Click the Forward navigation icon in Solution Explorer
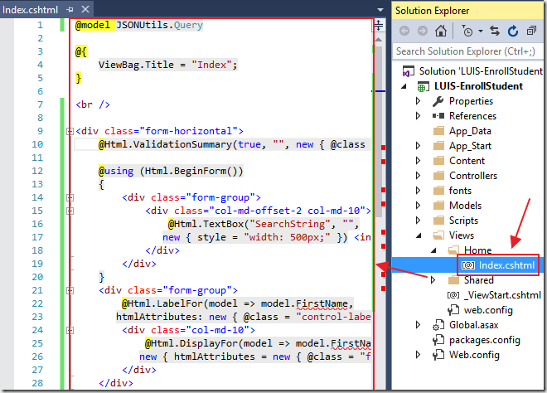Image resolution: width=547 pixels, height=393 pixels. coord(423,31)
